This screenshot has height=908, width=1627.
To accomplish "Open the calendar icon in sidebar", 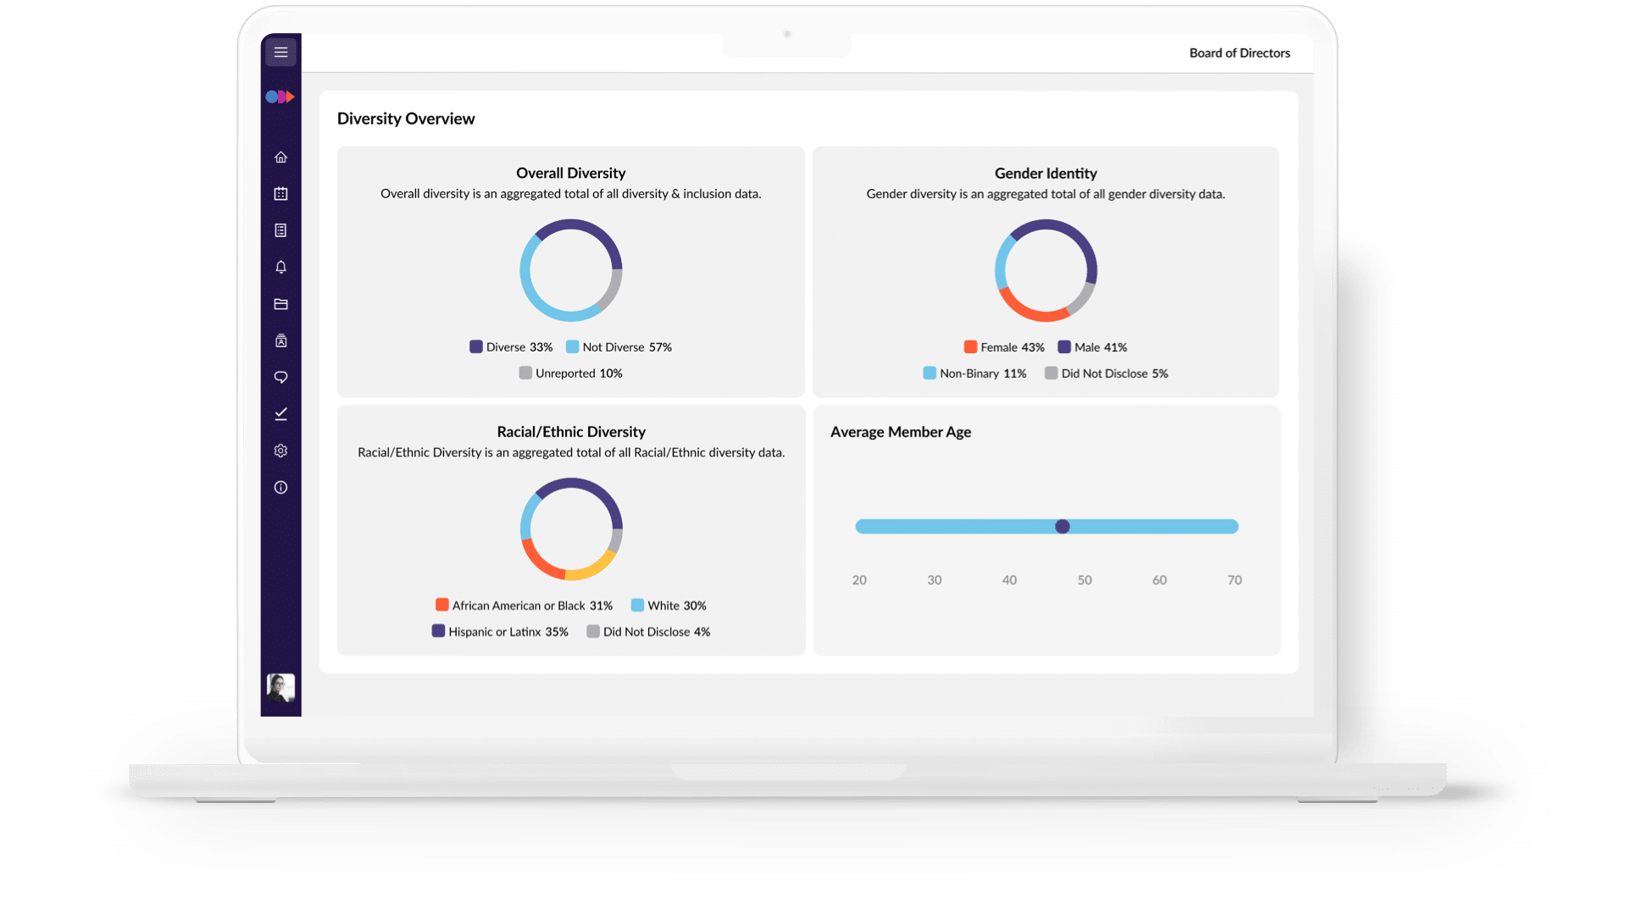I will click(280, 194).
